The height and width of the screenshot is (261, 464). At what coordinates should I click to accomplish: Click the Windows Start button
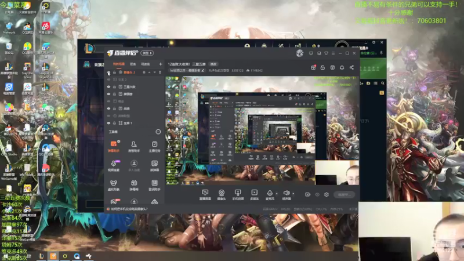[x=6, y=256]
